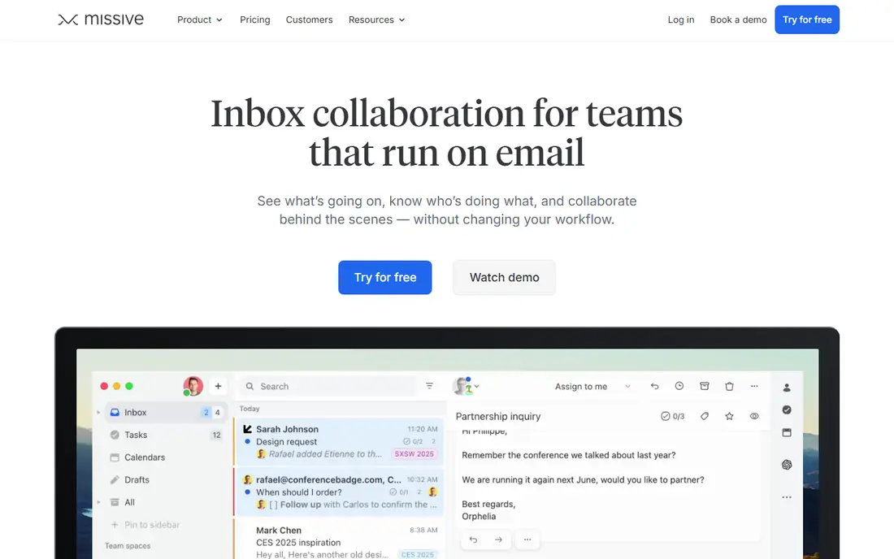Open the filter icon next to Search
This screenshot has width=894, height=559.
(429, 386)
